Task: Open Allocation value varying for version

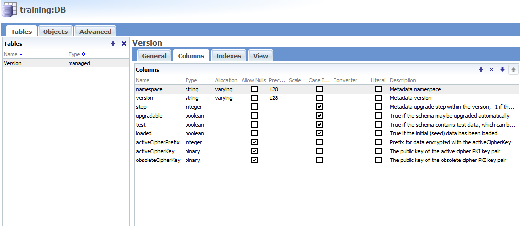Action: pyautogui.click(x=223, y=98)
